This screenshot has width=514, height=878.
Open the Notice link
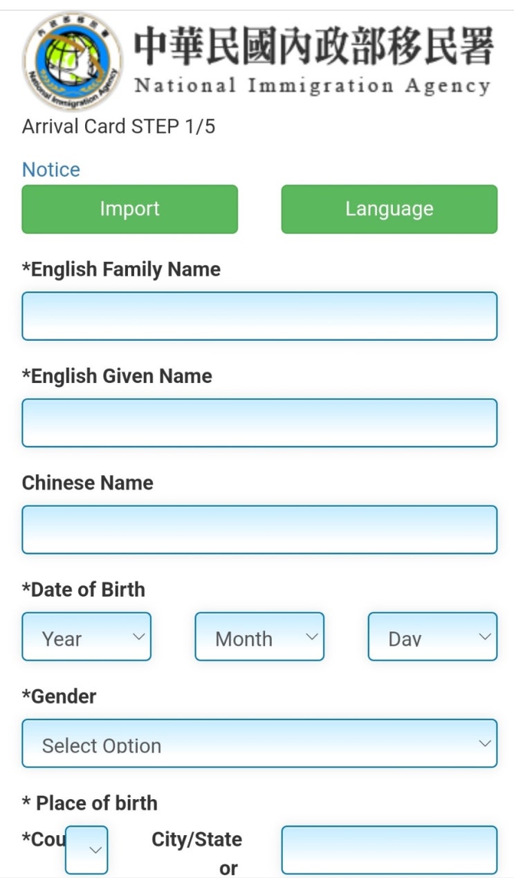click(51, 170)
